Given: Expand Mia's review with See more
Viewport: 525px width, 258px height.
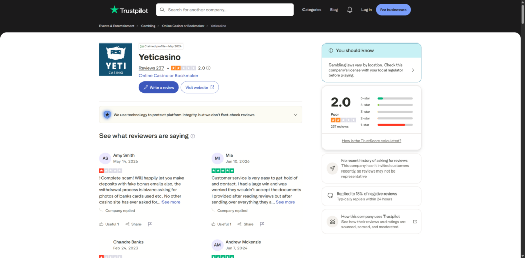Looking at the screenshot, I should click(285, 202).
